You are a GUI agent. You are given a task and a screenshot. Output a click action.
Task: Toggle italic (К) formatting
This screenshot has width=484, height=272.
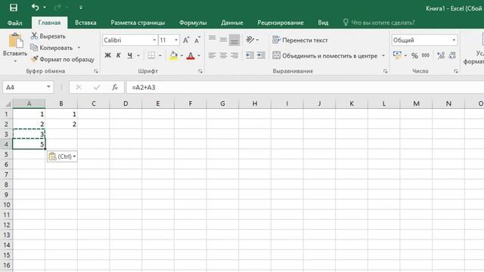(119, 55)
